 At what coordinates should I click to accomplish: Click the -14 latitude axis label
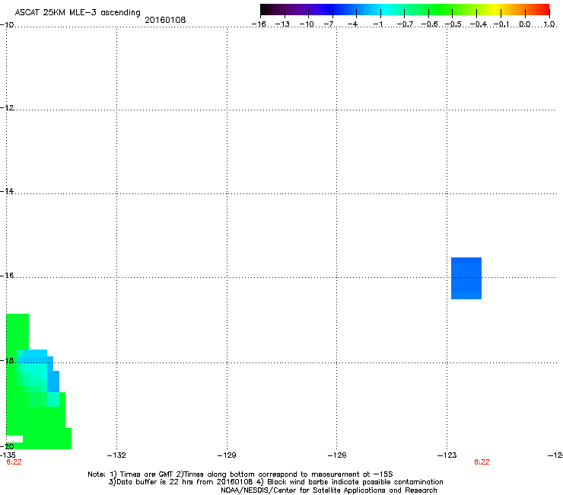(7, 191)
